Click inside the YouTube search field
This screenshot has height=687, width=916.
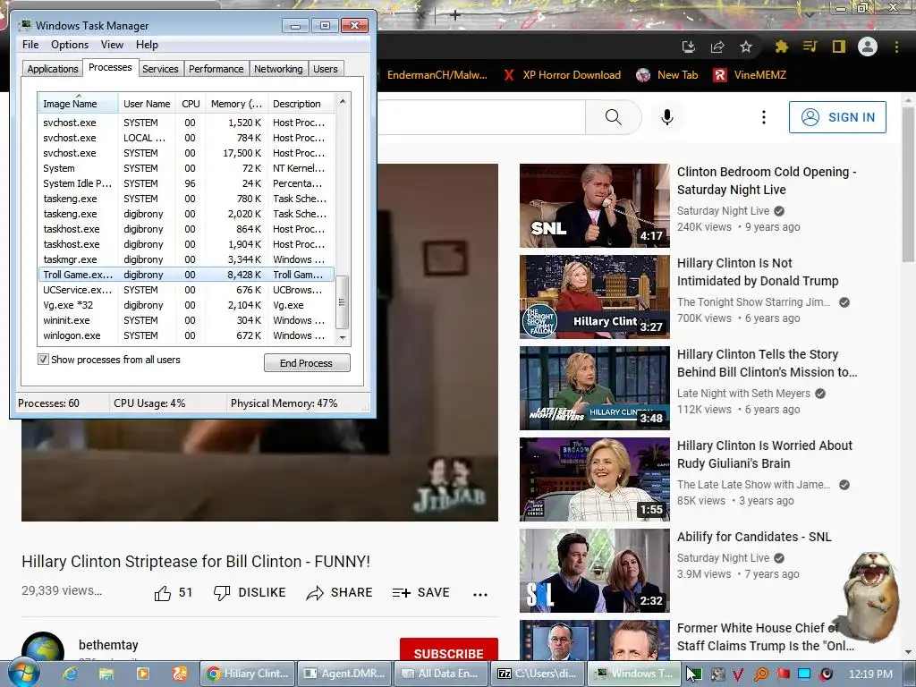[482, 117]
